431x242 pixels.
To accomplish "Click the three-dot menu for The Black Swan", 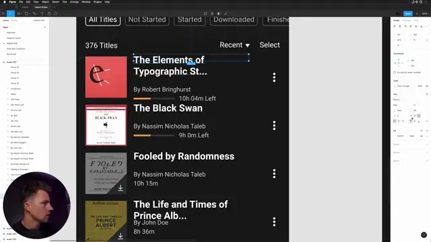I will tap(274, 126).
